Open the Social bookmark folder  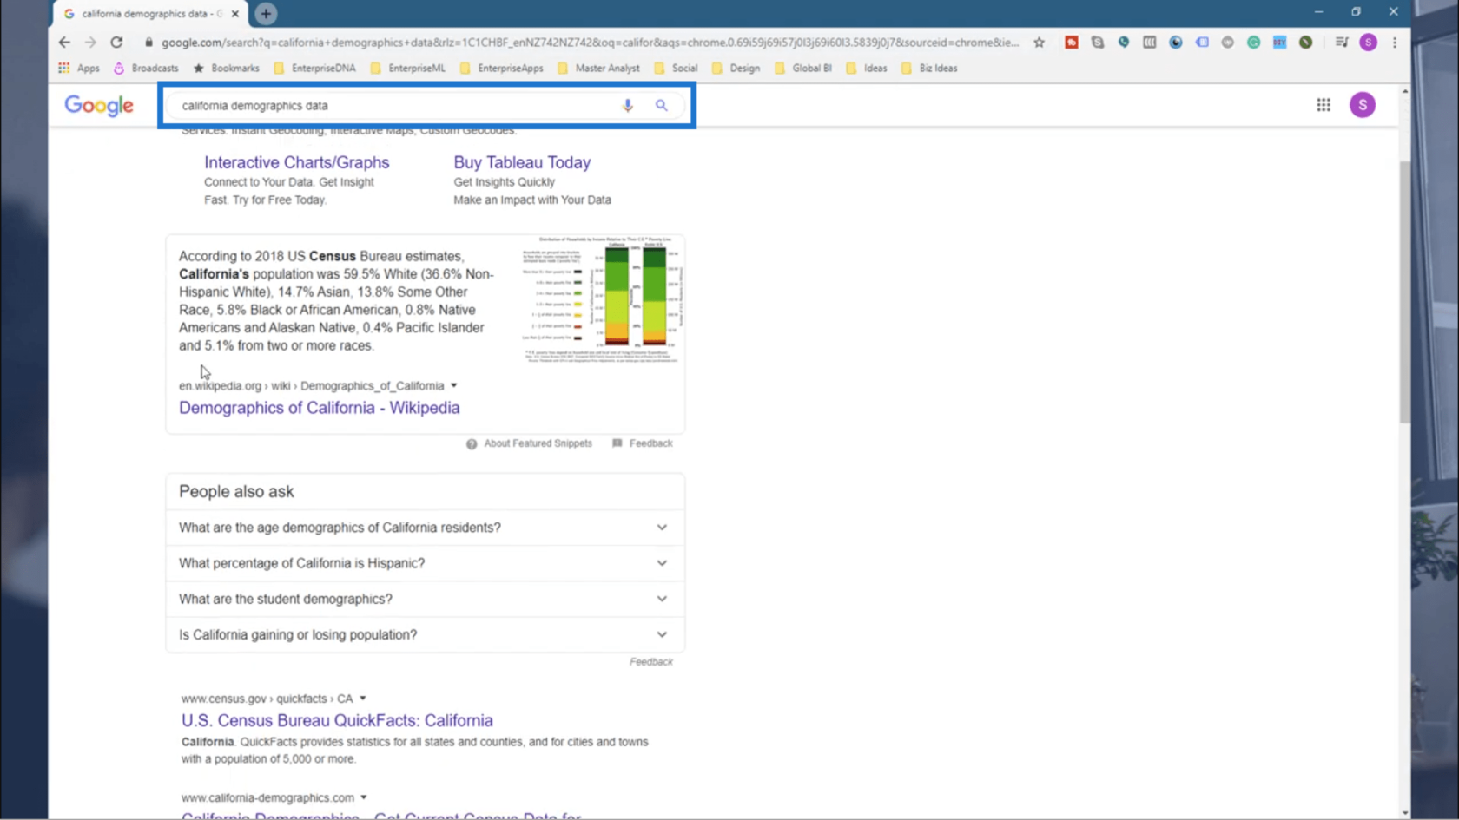point(676,68)
